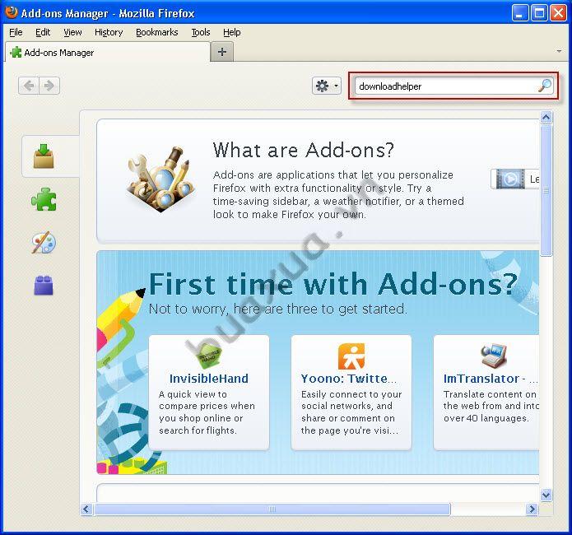Click the InvisibleHand add-on icon
572x535 pixels.
coord(209,356)
